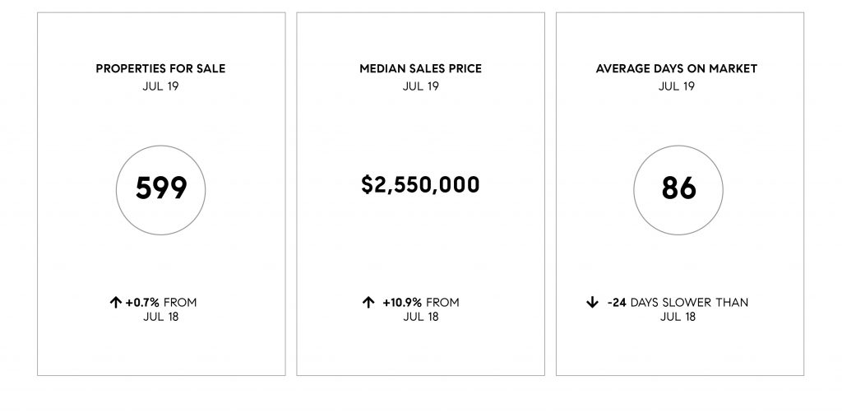Click FROM text next to +0.7%

(x=180, y=303)
